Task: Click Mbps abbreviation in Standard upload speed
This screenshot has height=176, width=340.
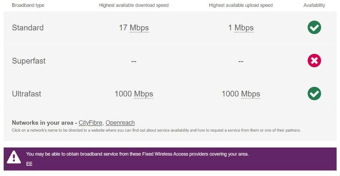Action: (x=244, y=28)
